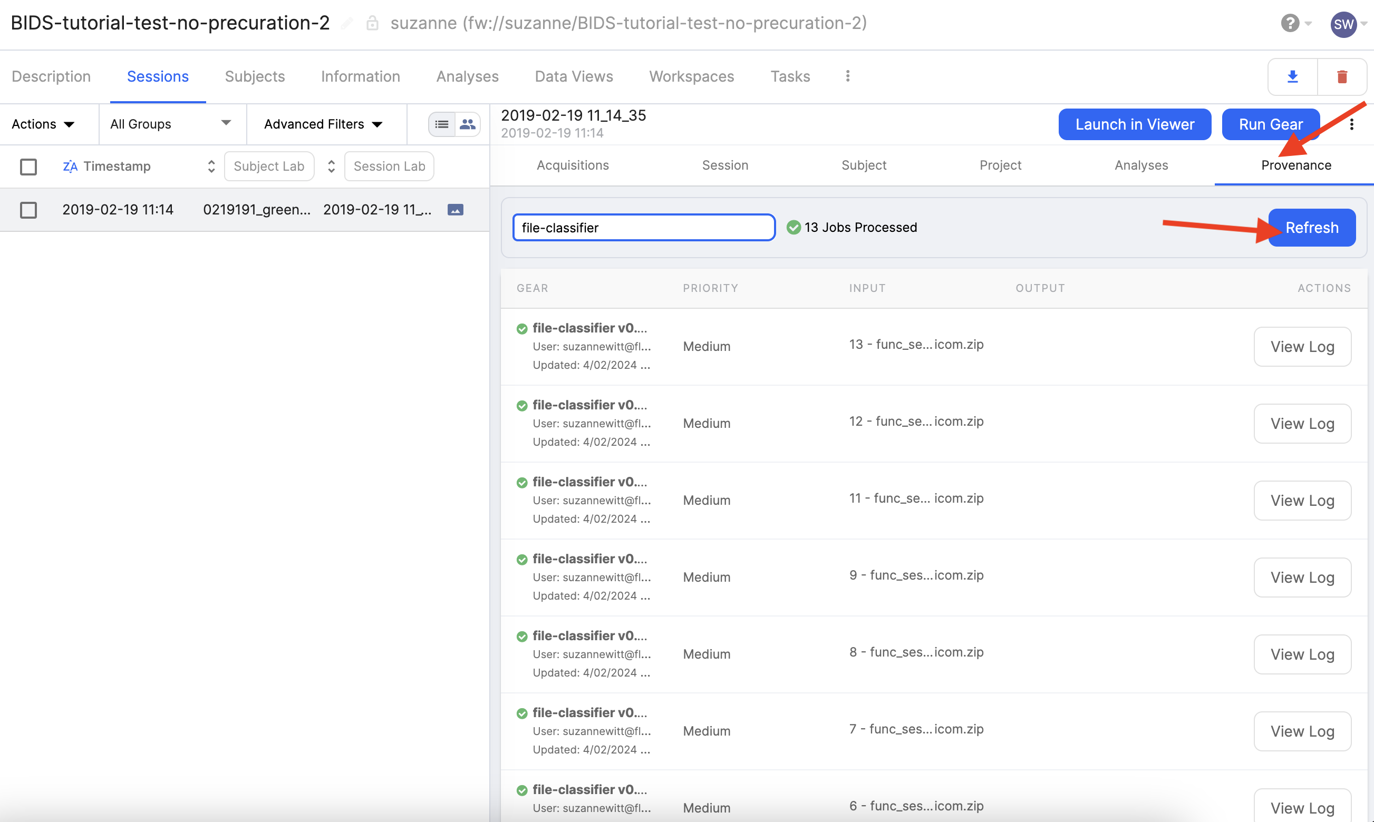Screen dimensions: 1374x822
Task: Switch to subject group view icon
Action: 467,124
